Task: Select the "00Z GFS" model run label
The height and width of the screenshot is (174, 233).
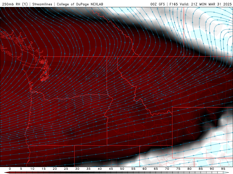Action: click(x=158, y=4)
